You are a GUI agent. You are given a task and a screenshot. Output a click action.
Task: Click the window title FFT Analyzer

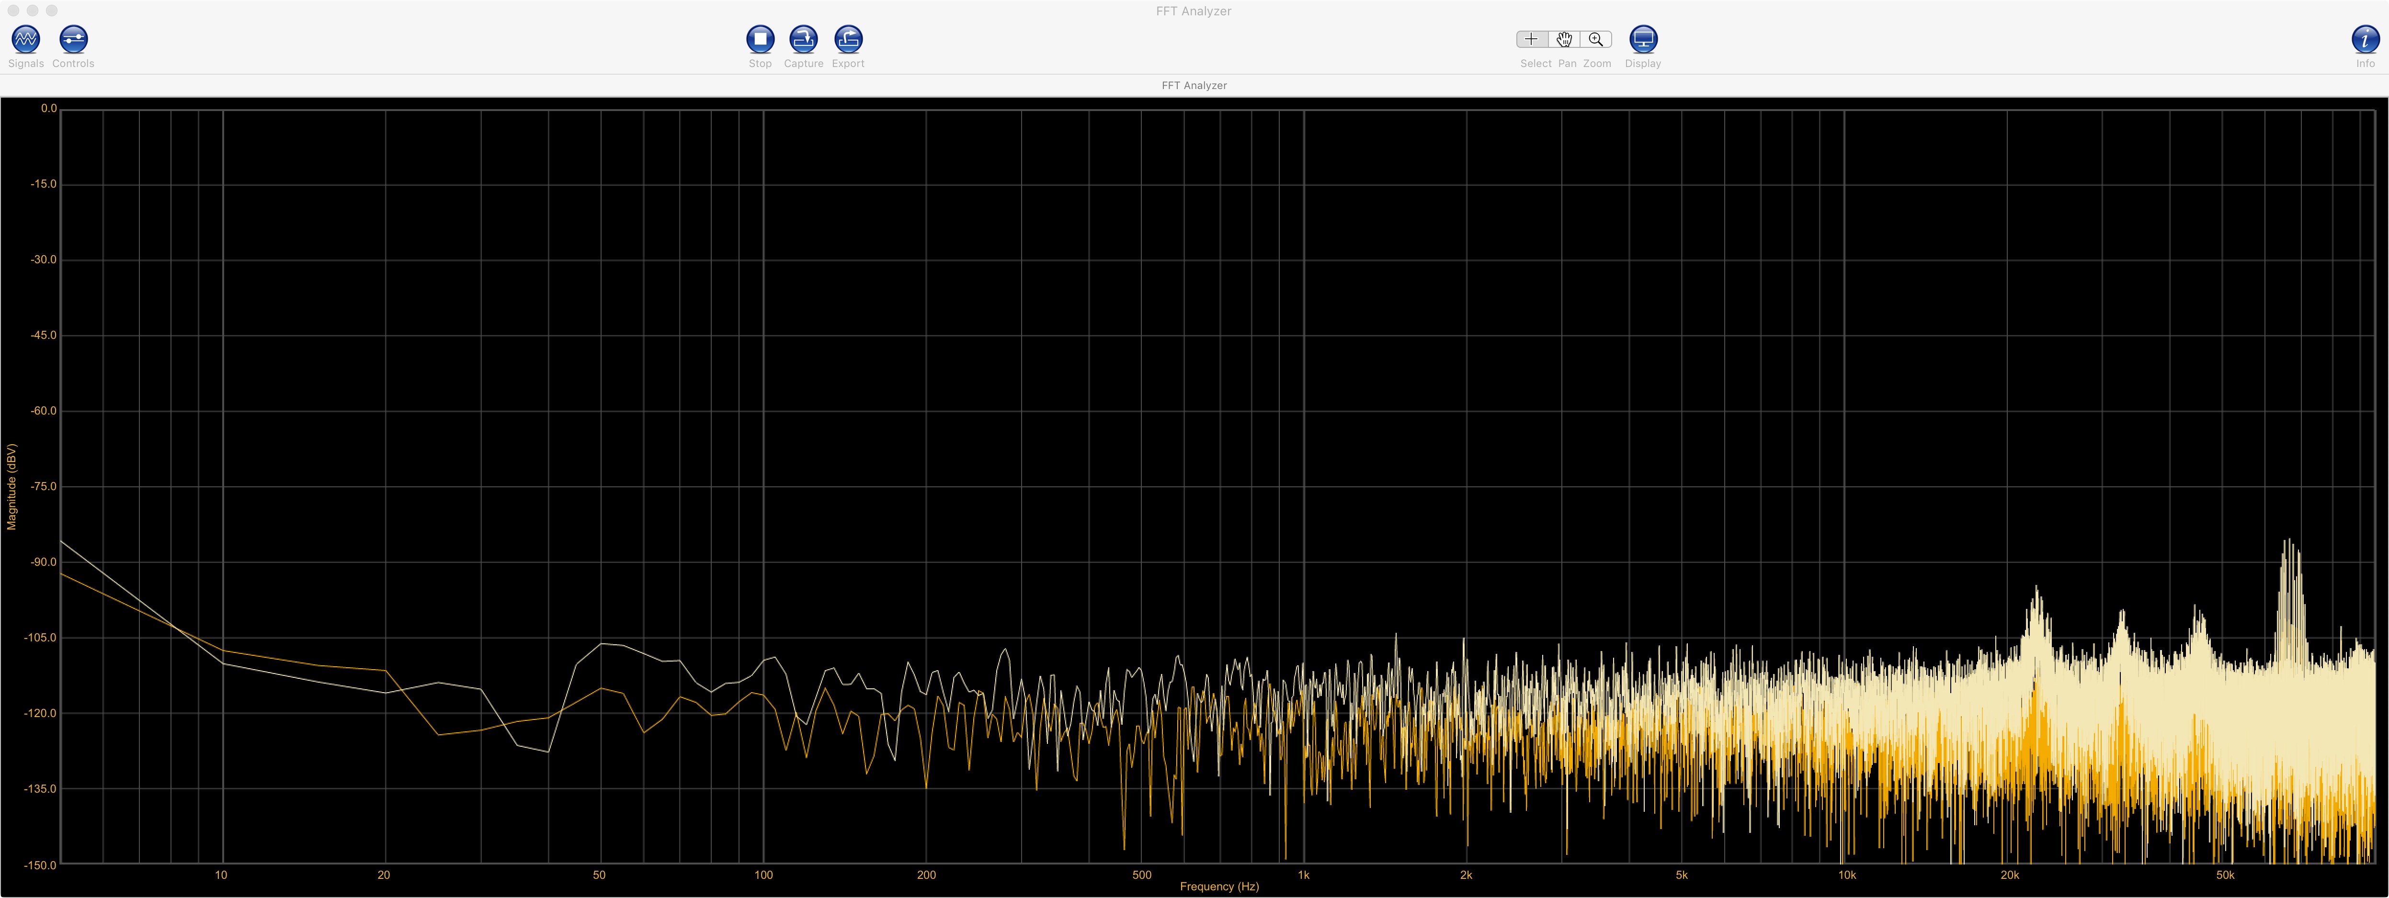point(1194,11)
